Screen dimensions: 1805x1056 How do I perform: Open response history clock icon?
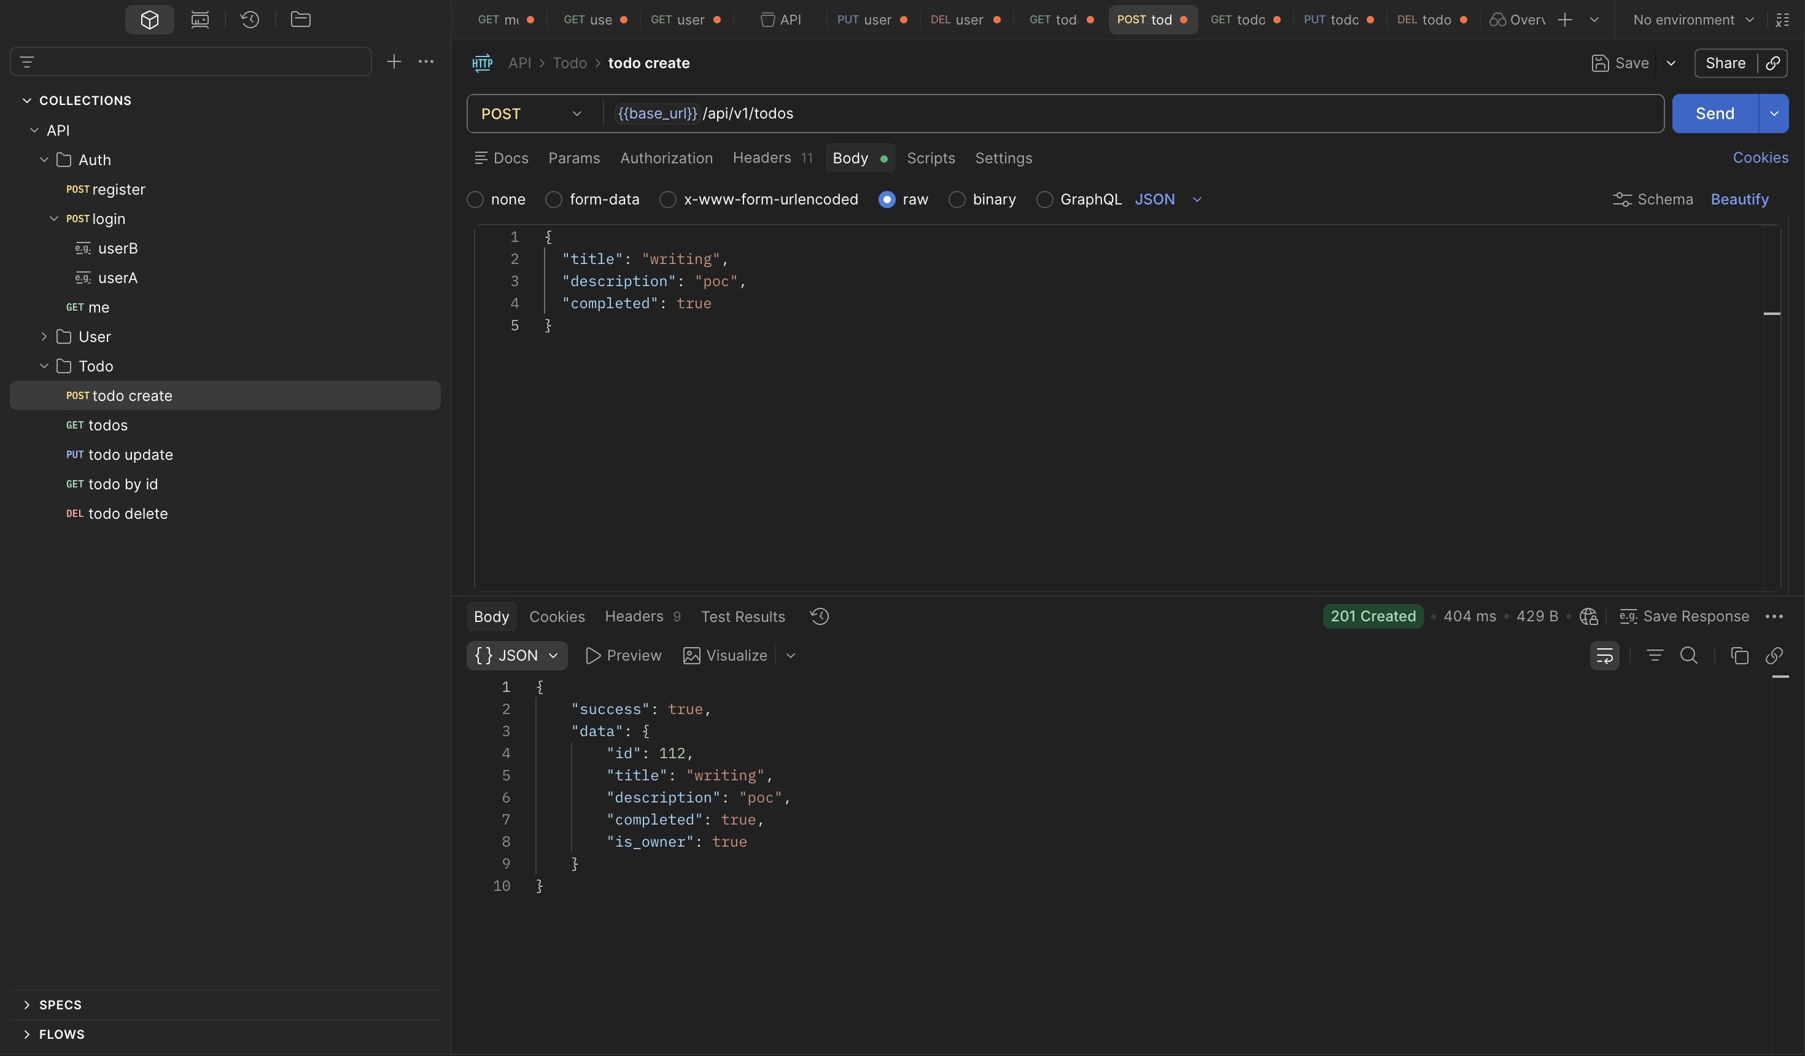click(820, 616)
